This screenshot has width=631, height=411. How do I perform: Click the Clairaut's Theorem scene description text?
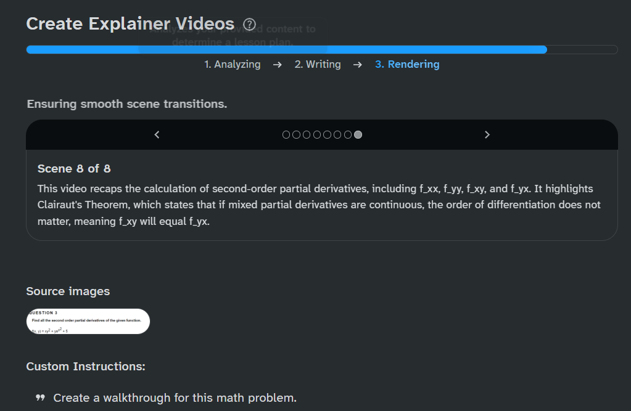coord(319,205)
